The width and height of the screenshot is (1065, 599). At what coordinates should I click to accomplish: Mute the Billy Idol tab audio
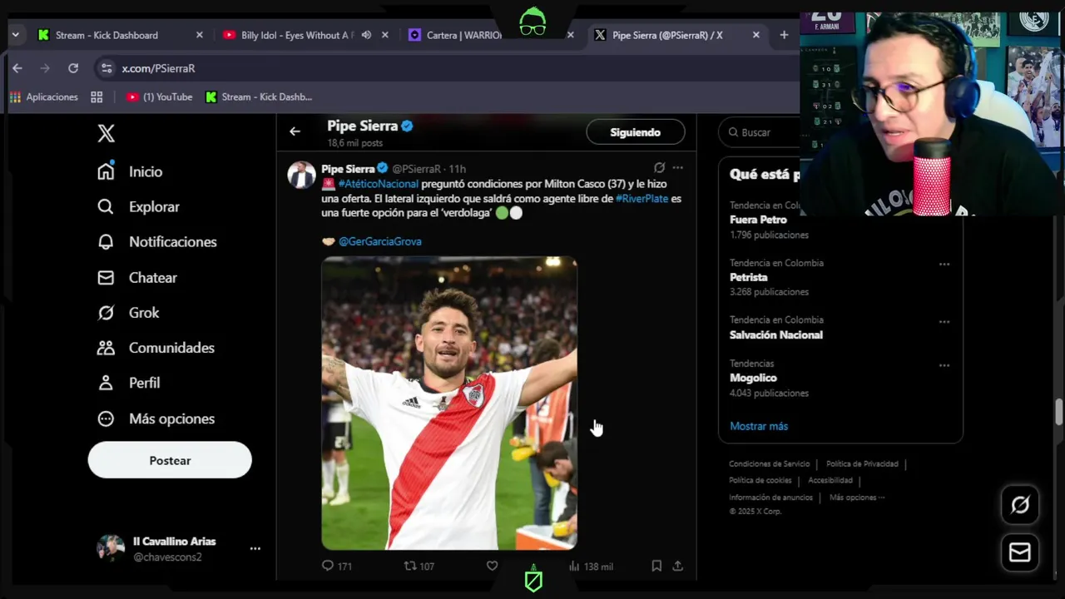tap(366, 35)
